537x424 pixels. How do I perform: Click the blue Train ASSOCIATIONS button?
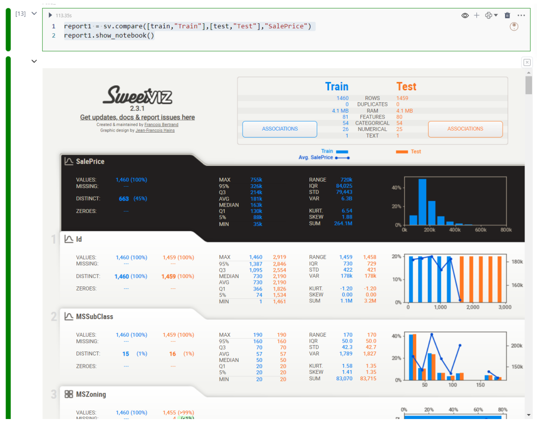click(280, 129)
